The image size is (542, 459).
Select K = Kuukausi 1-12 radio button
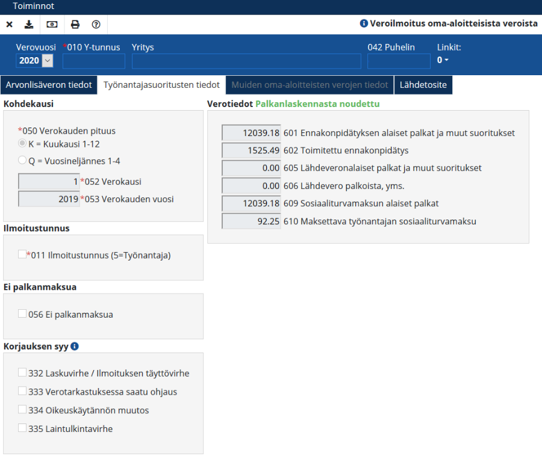coord(23,144)
